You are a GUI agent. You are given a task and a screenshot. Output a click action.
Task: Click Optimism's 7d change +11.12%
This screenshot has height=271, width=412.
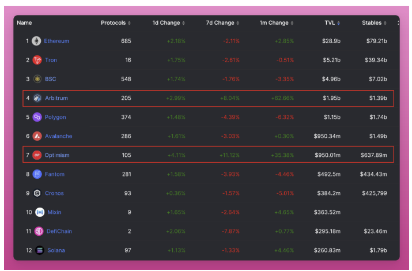230,155
